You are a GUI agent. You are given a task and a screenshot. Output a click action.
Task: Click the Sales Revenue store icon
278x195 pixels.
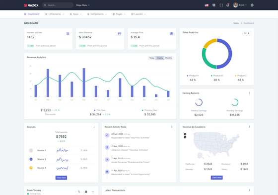click(120, 33)
